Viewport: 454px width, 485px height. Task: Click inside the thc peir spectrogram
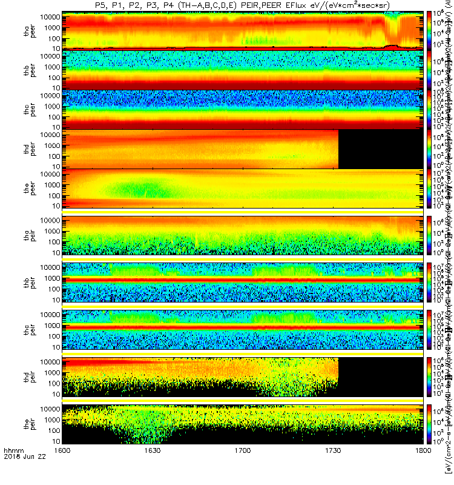[x=243, y=330]
